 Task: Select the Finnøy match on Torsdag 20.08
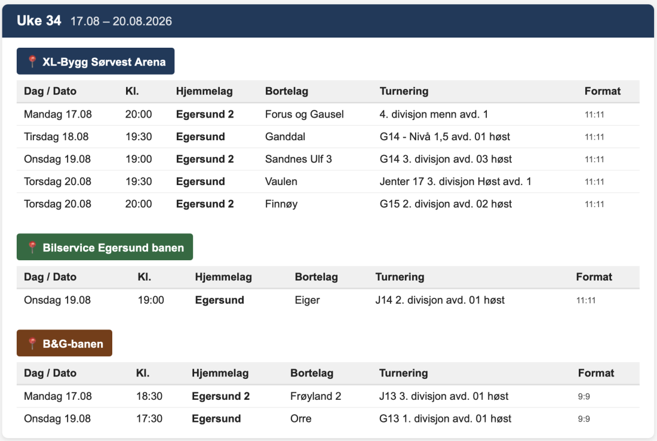coord(328,204)
